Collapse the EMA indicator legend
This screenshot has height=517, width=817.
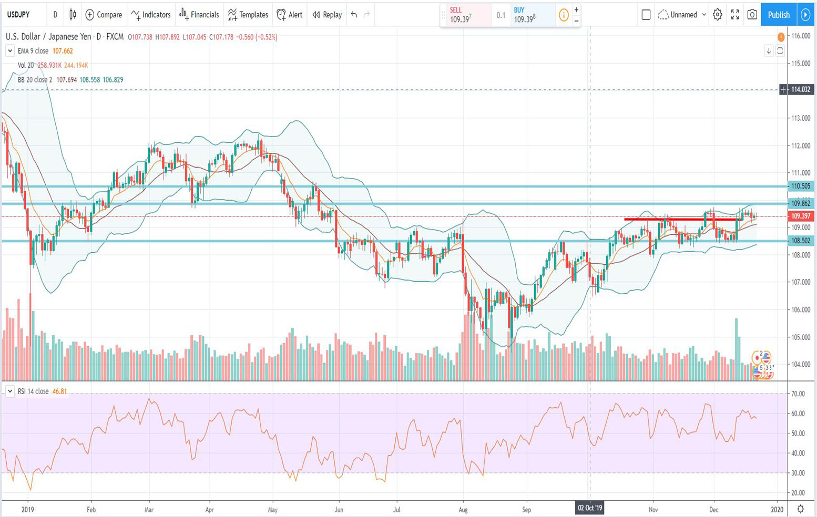coord(9,51)
